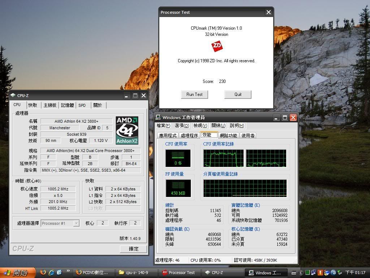This screenshot has height=278, width=370.
Task: Expand the quick launch overflow chevron
Action: (x=68, y=271)
